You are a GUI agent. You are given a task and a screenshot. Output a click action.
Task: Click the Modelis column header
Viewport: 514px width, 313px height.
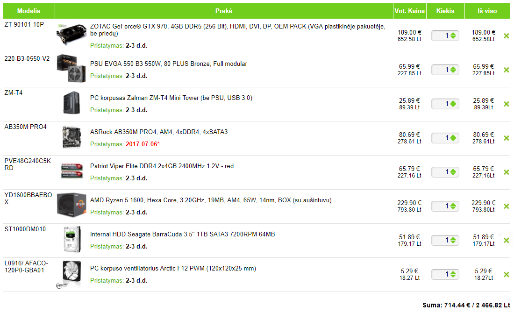click(x=29, y=11)
